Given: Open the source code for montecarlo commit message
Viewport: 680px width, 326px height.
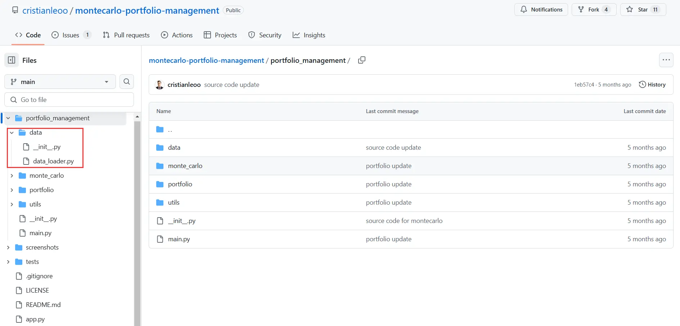Looking at the screenshot, I should coord(404,221).
